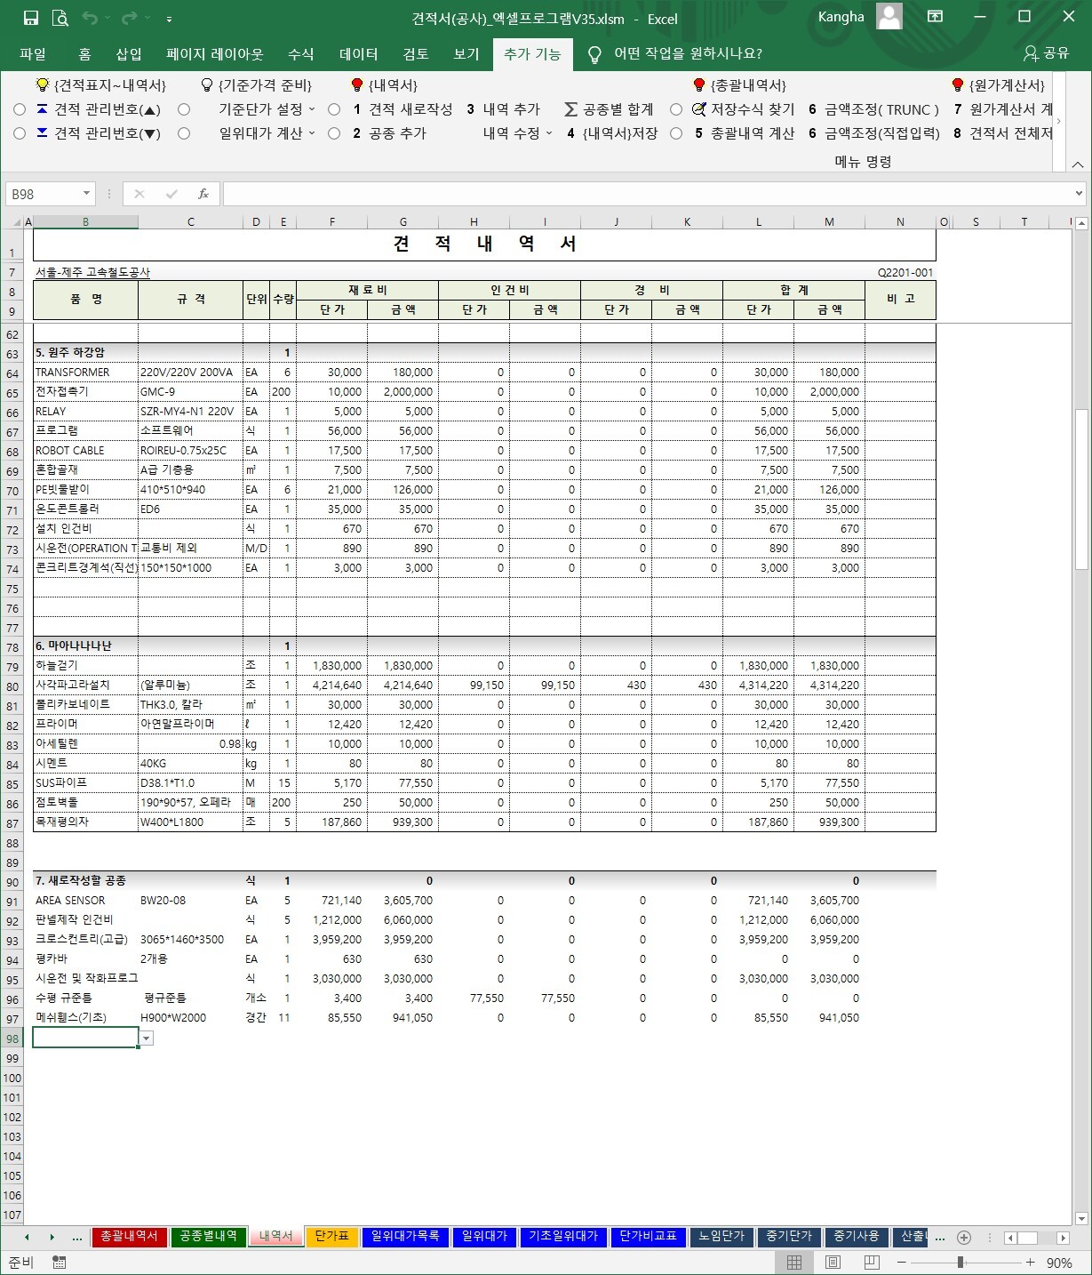The height and width of the screenshot is (1275, 1092).
Task: Click the Share person icon
Action: tap(1031, 54)
